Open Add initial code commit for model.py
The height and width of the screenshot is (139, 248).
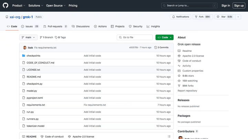click(x=92, y=91)
